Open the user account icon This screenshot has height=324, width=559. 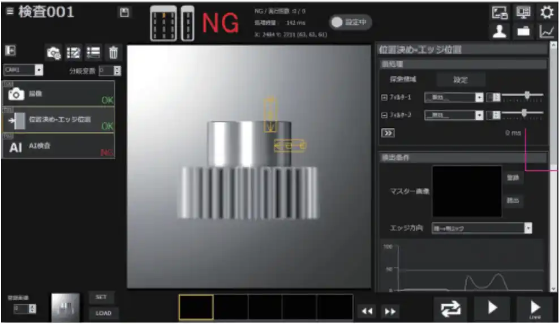click(x=499, y=32)
